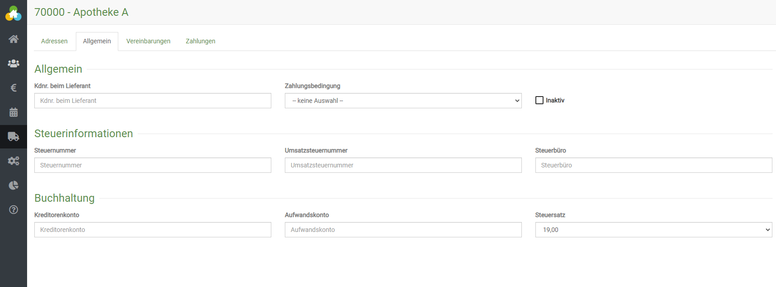The height and width of the screenshot is (287, 776).
Task: Select the delivery truck sidebar icon
Action: pos(14,137)
